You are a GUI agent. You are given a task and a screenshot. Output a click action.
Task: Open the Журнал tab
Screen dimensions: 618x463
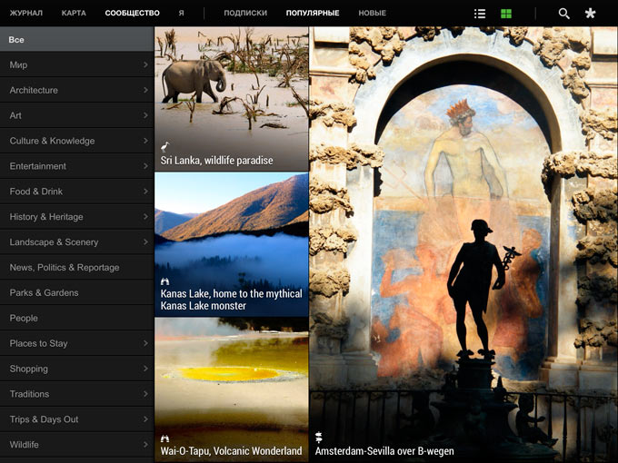pyautogui.click(x=25, y=14)
